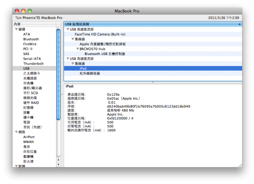
Task: Click the 0xfd120000 / 4 location value
Action: coord(120,118)
